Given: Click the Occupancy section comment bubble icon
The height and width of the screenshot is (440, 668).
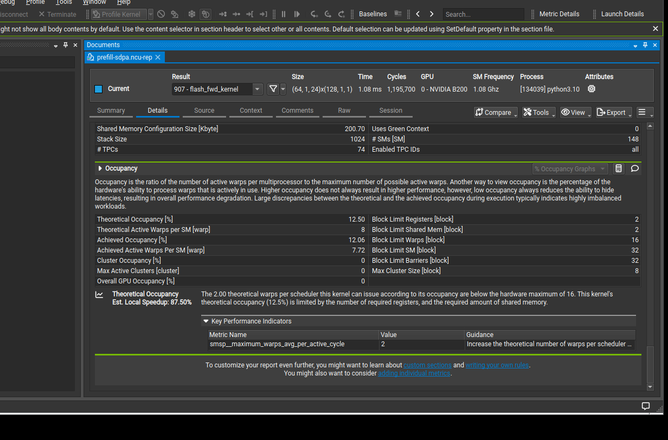Looking at the screenshot, I should tap(634, 169).
